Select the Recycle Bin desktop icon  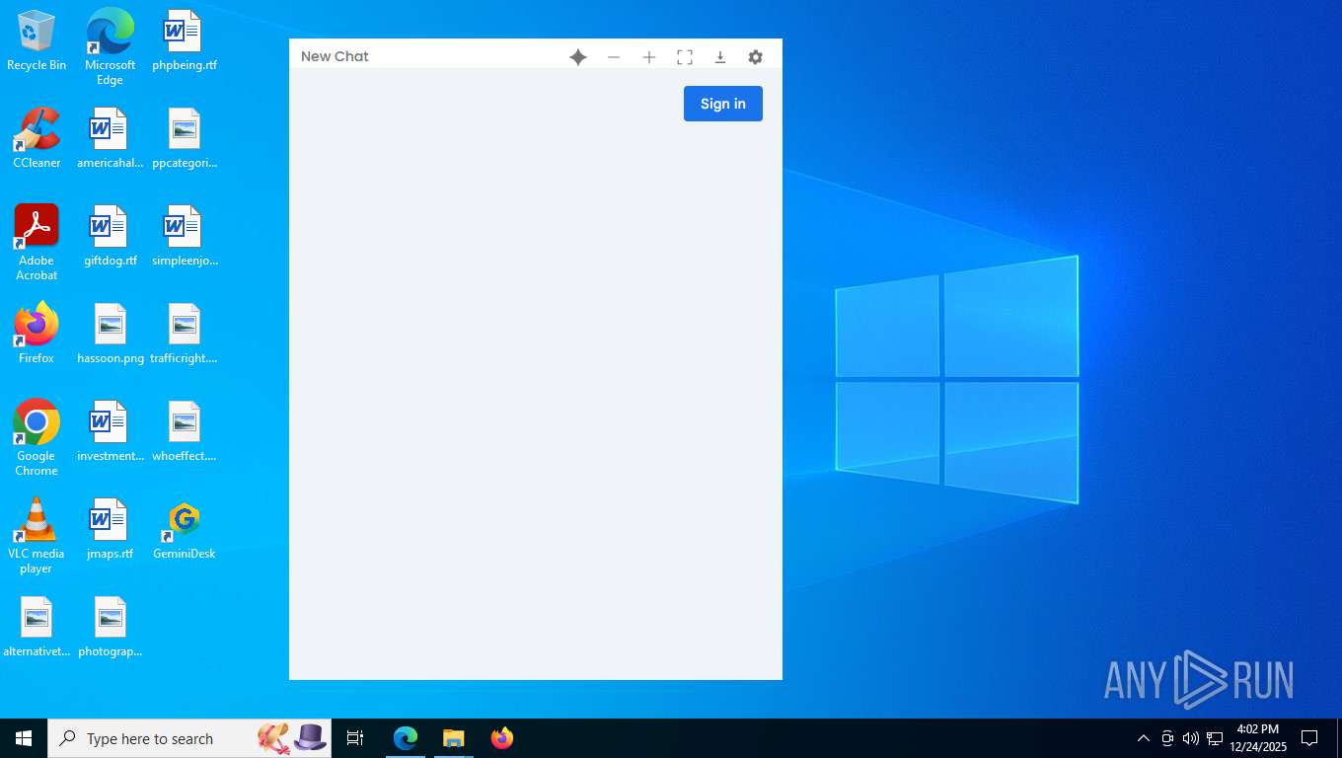coord(37,41)
